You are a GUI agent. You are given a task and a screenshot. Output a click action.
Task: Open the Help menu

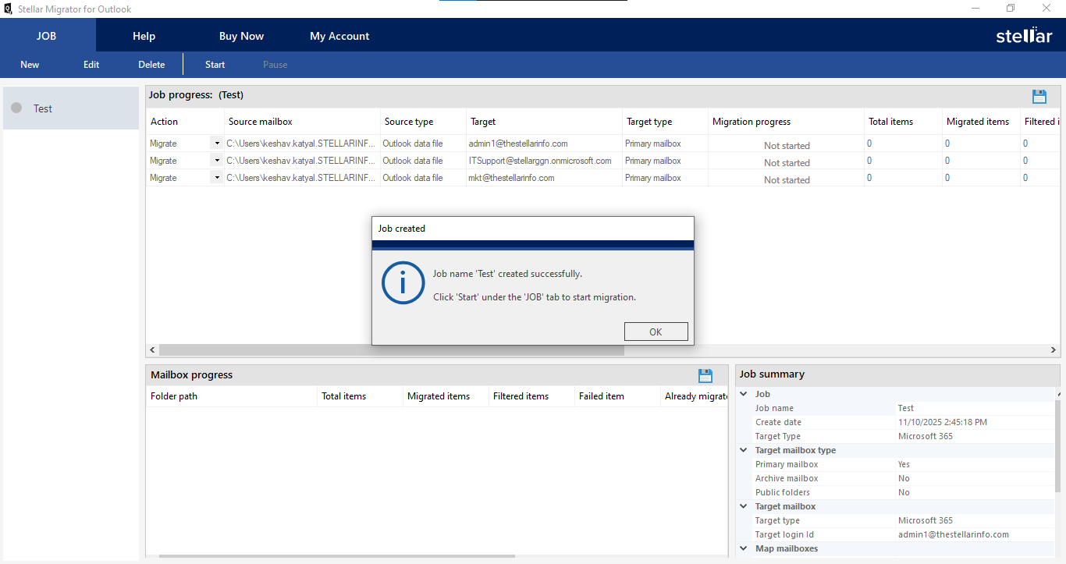[x=144, y=35]
